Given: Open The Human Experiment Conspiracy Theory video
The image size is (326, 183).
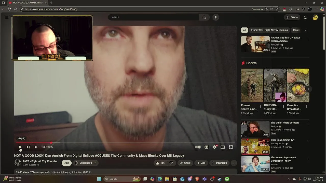Looking at the screenshot, I should [255, 164].
